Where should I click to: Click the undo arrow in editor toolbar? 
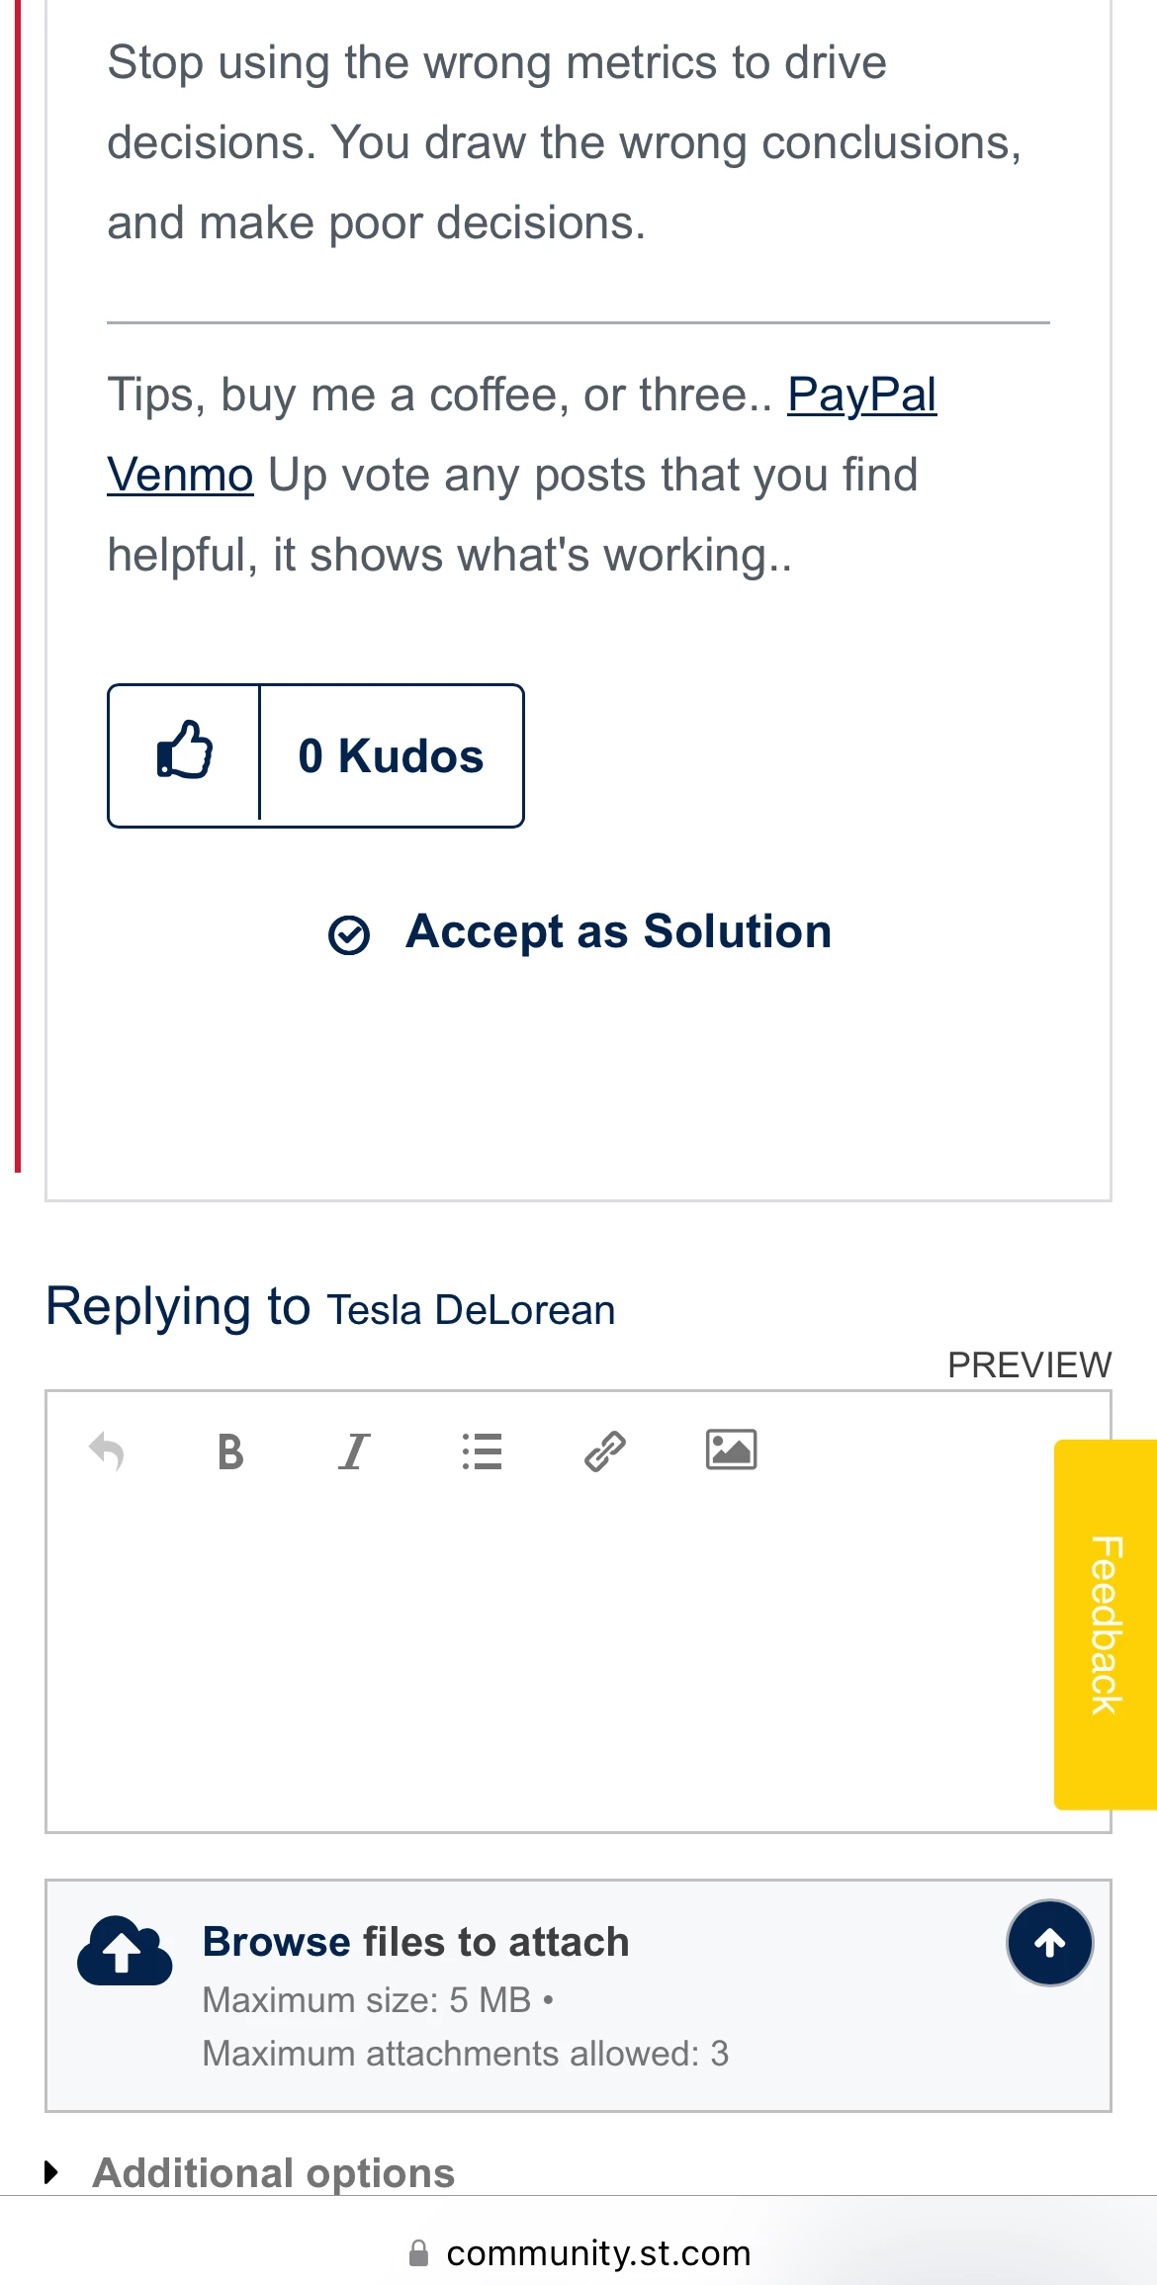(x=107, y=1451)
